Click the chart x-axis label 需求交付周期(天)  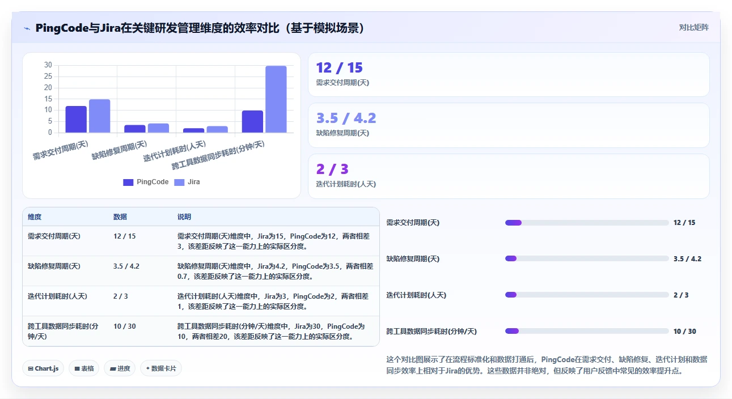click(x=61, y=150)
